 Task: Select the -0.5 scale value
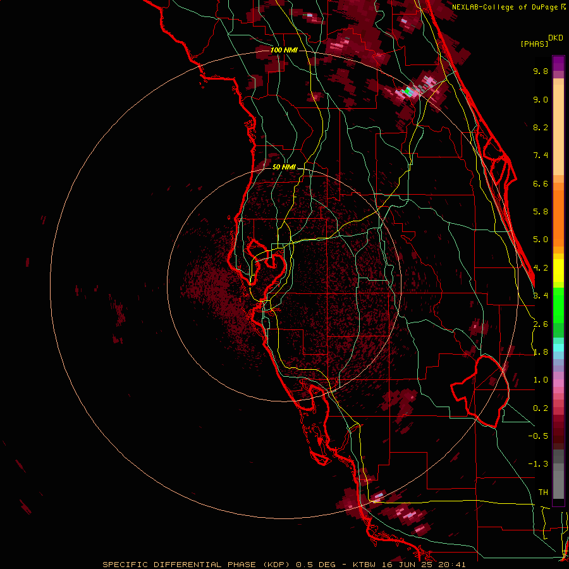(x=538, y=436)
